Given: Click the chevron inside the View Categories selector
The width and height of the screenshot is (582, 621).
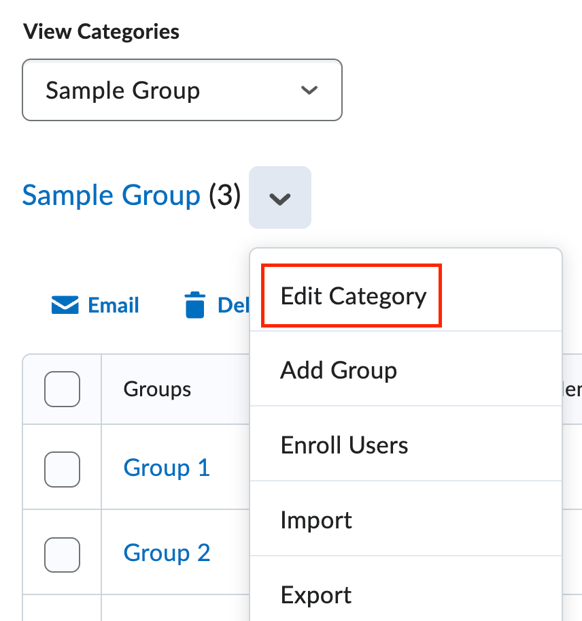Looking at the screenshot, I should (309, 90).
